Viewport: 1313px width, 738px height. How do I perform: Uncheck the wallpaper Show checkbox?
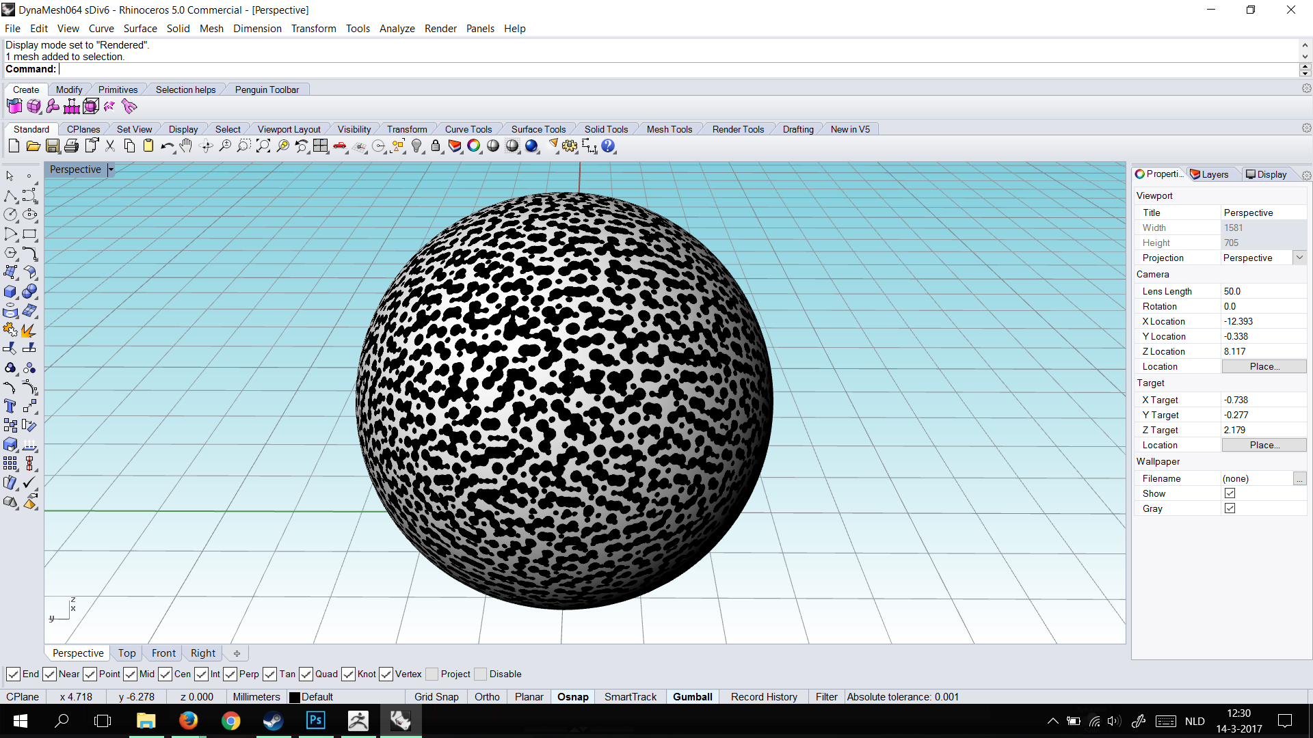pyautogui.click(x=1230, y=493)
